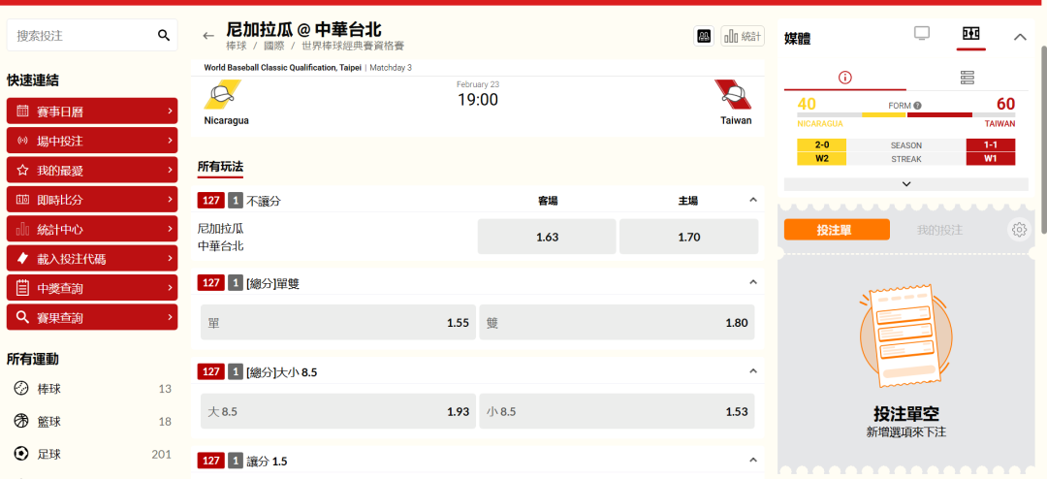Switch to the 我的投注 tab
This screenshot has height=479, width=1047.
(x=939, y=230)
